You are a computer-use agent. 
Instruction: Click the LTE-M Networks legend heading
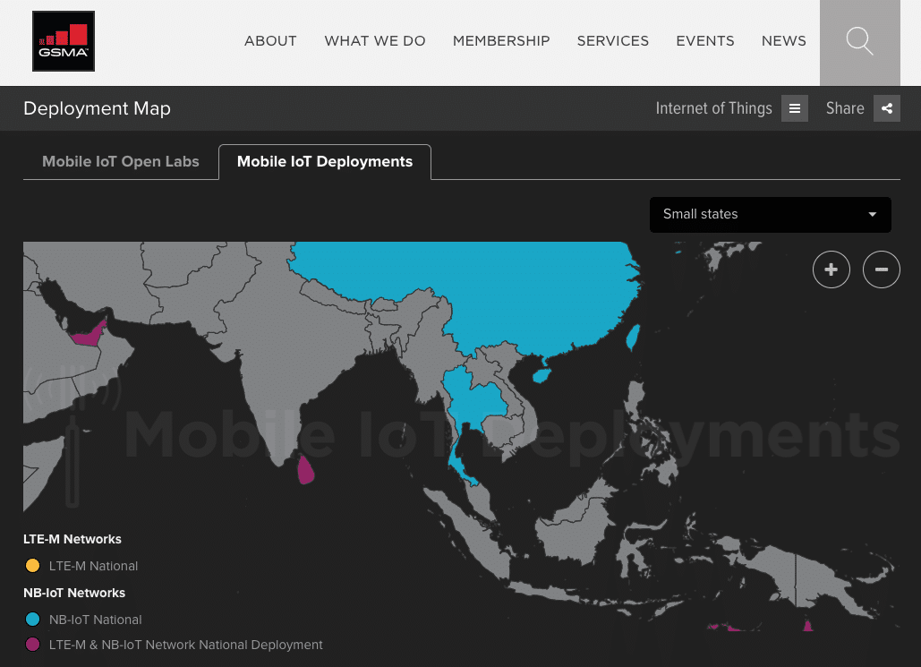(72, 539)
